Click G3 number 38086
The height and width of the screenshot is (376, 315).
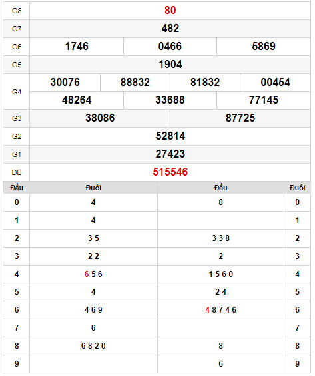(x=100, y=118)
